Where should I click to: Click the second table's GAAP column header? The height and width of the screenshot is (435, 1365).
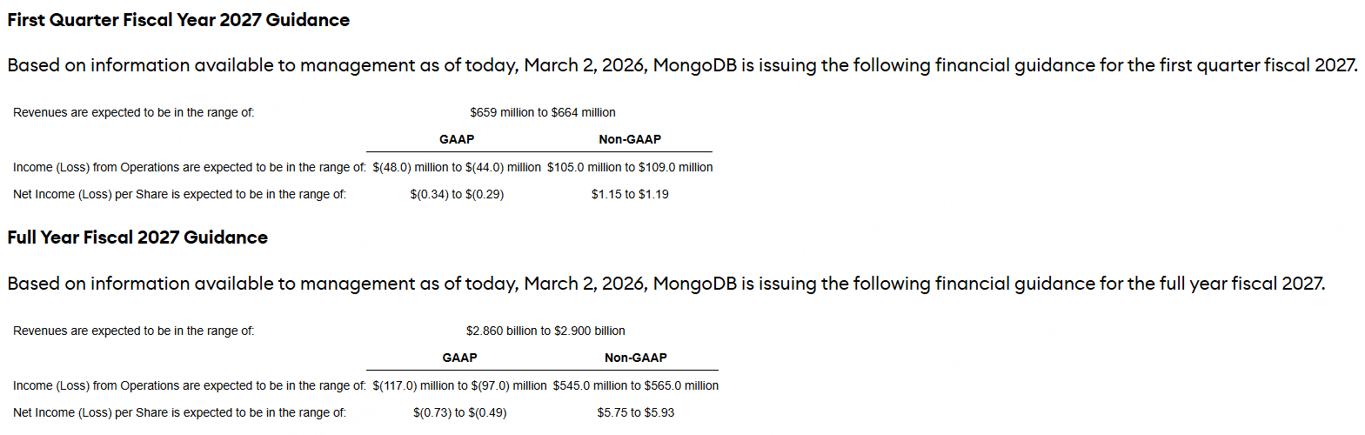point(459,358)
